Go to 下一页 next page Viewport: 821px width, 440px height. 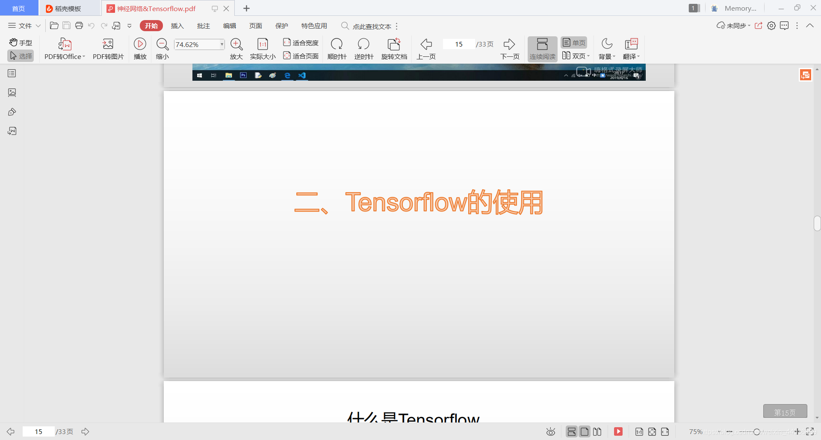[510, 49]
